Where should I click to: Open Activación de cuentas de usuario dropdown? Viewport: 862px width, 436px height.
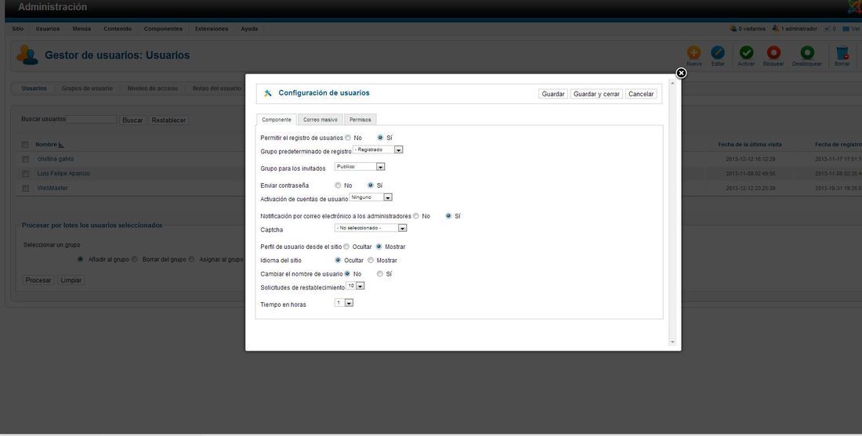coord(371,197)
